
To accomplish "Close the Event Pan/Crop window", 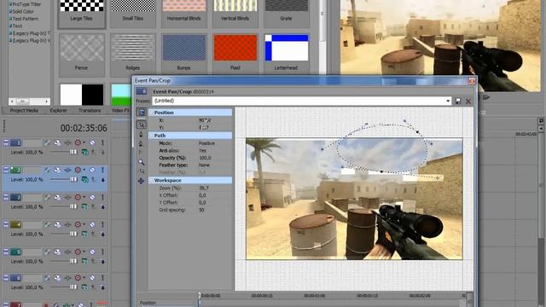I will point(472,81).
